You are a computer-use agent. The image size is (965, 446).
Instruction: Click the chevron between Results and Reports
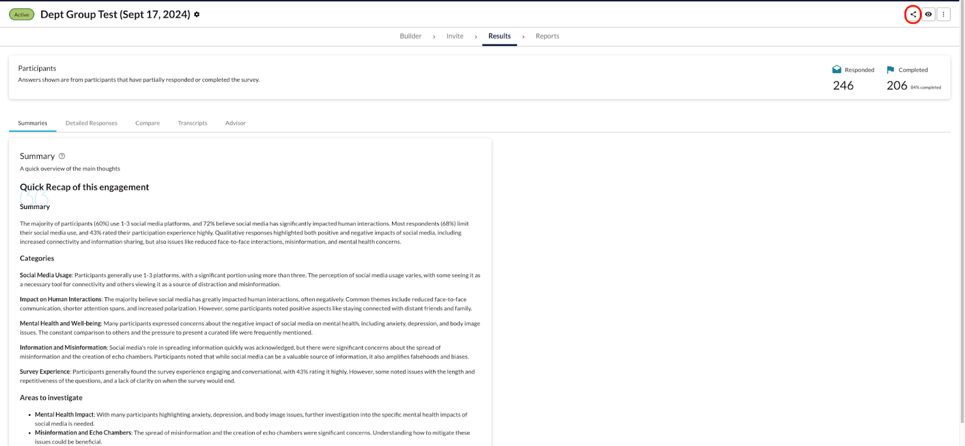pos(523,37)
